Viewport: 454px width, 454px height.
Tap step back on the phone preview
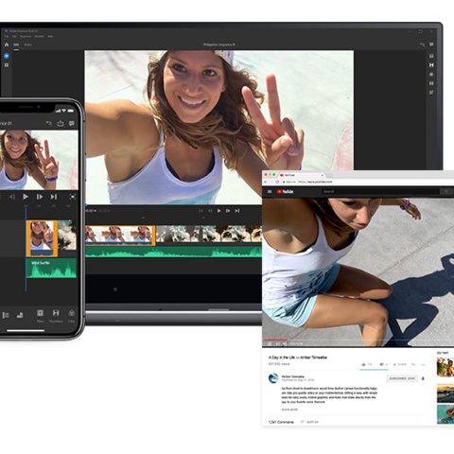click(12, 197)
